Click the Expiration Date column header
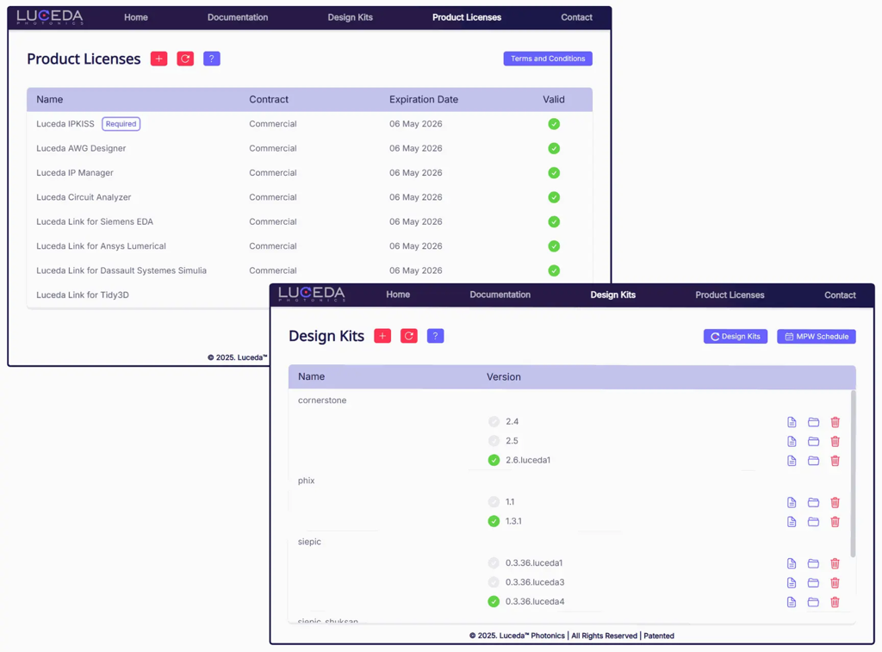The height and width of the screenshot is (652, 882). [424, 100]
